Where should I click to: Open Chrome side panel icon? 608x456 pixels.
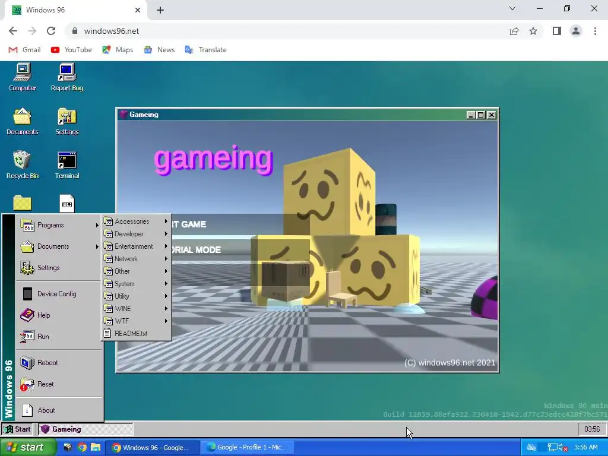557,31
